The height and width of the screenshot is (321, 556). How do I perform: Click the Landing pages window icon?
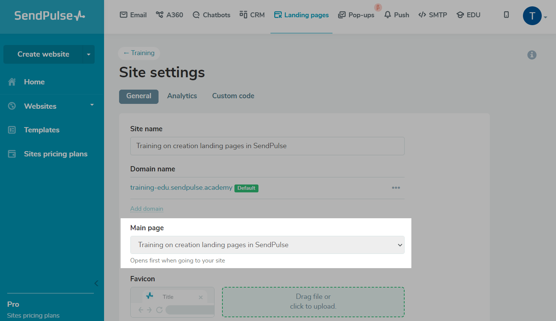click(x=278, y=15)
